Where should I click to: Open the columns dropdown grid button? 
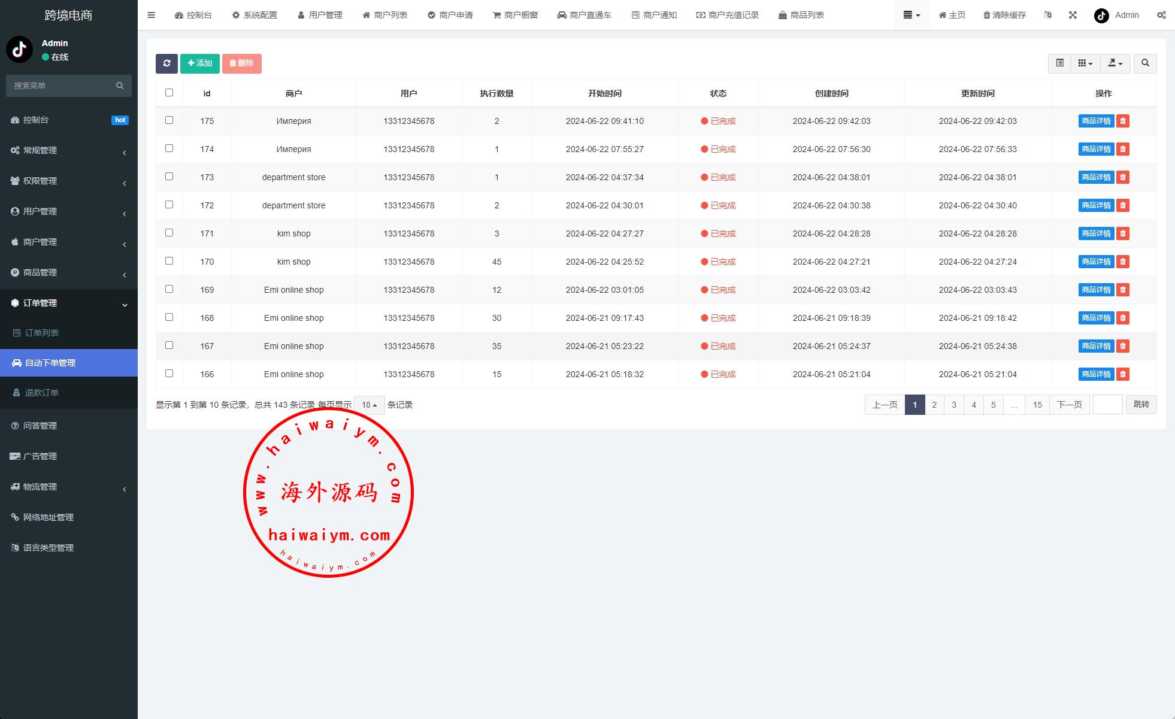[1085, 63]
